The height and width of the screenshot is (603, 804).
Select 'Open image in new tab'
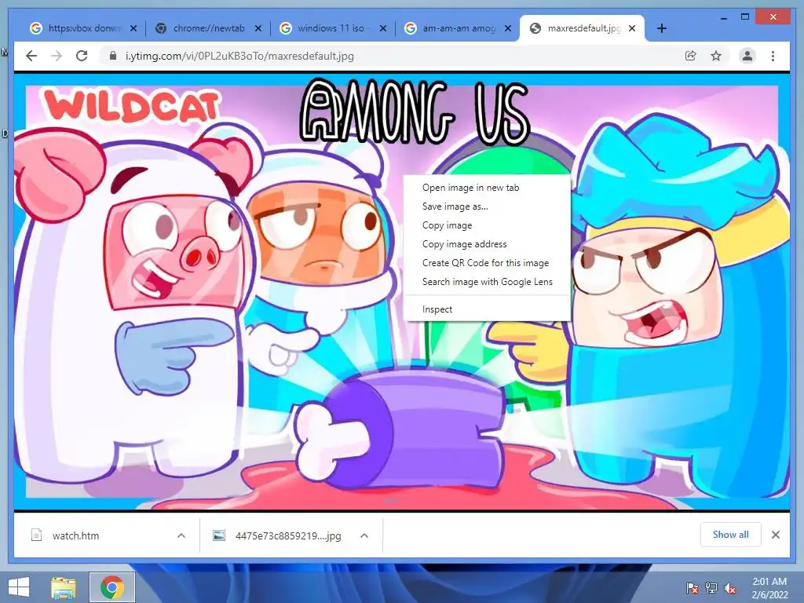click(x=487, y=188)
